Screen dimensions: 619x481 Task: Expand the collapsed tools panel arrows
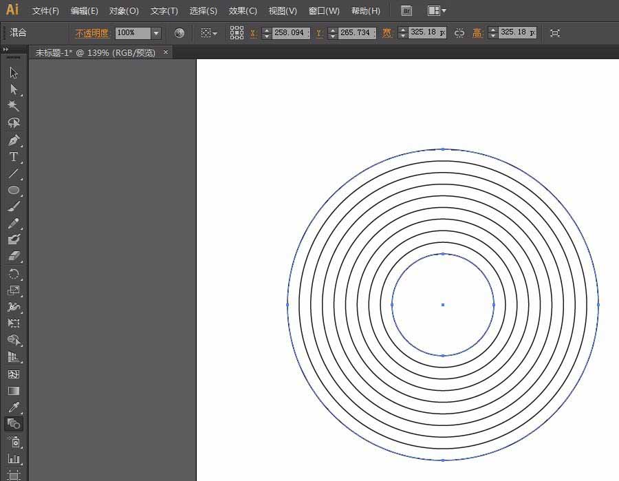[x=6, y=50]
